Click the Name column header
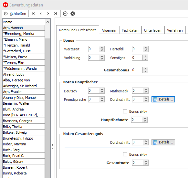This screenshot has height=178, width=188. point(24,22)
